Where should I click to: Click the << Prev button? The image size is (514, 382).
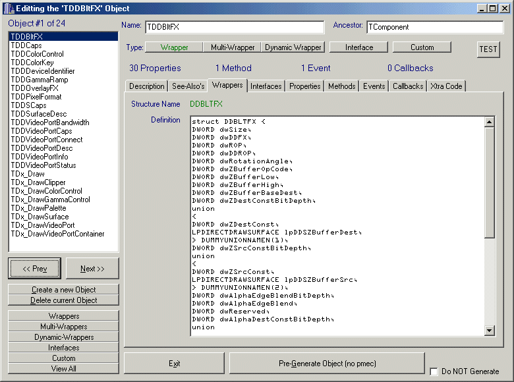(x=35, y=269)
